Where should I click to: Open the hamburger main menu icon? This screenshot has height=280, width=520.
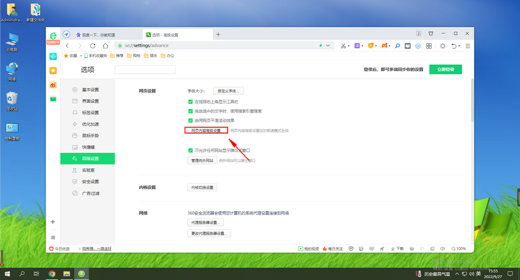(467, 46)
